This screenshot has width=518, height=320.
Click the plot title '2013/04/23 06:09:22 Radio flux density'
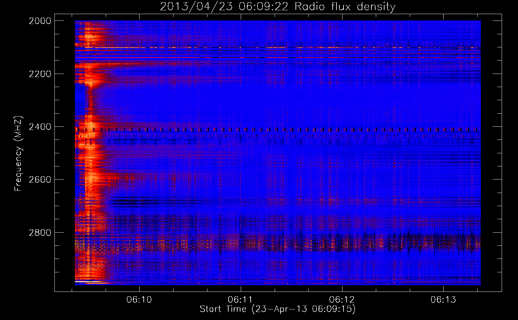click(x=278, y=7)
